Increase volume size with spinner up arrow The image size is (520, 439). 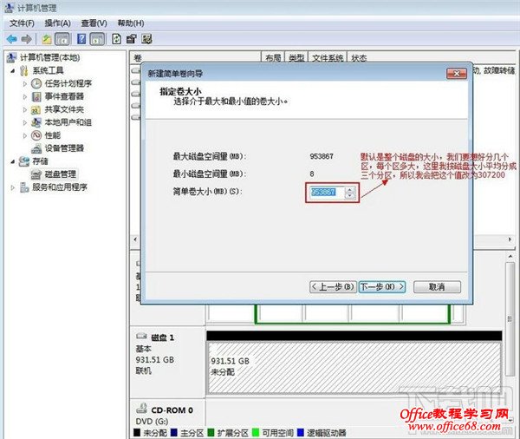[x=350, y=190]
